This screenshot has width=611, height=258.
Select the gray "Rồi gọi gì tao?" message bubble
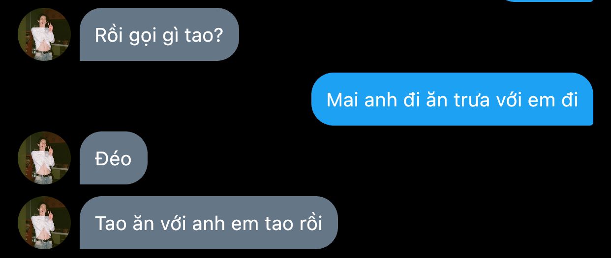coord(159,34)
